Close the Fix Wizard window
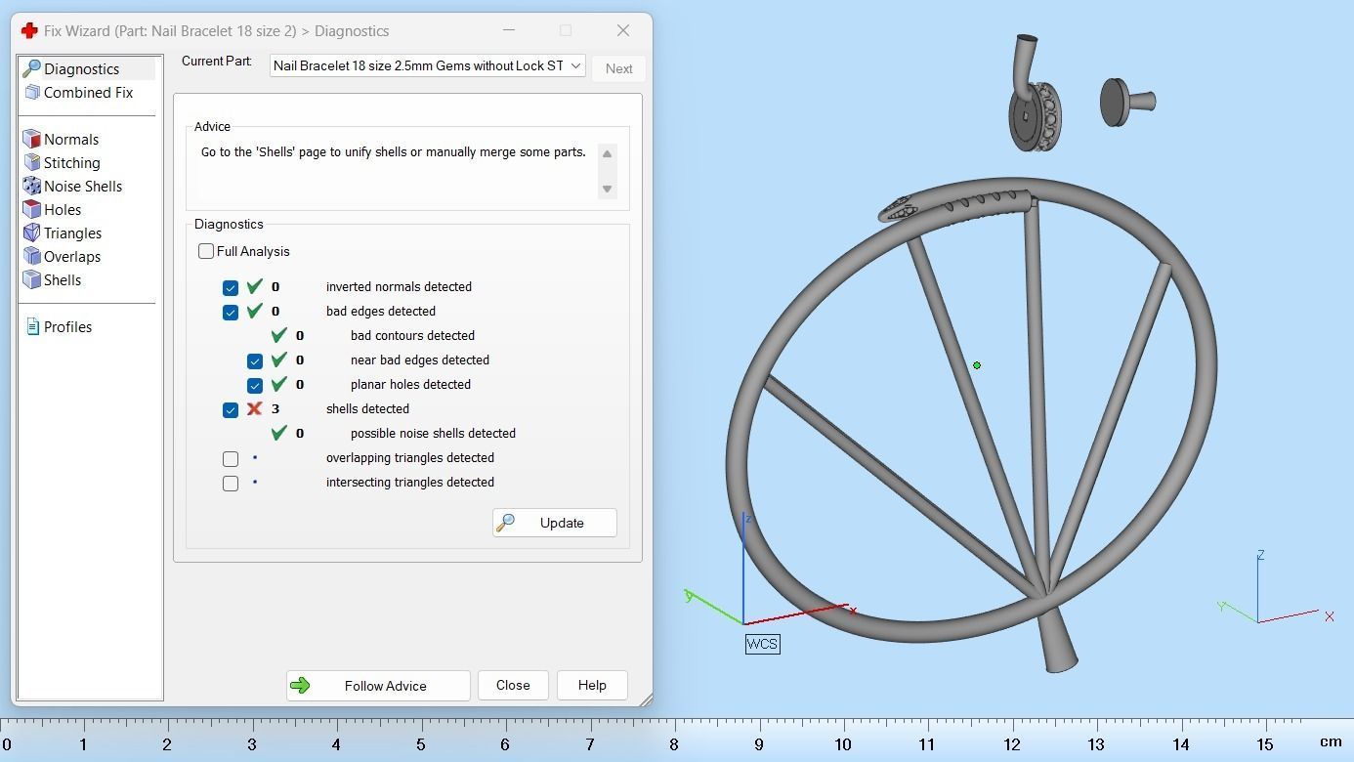Image resolution: width=1354 pixels, height=762 pixels. pyautogui.click(x=623, y=30)
